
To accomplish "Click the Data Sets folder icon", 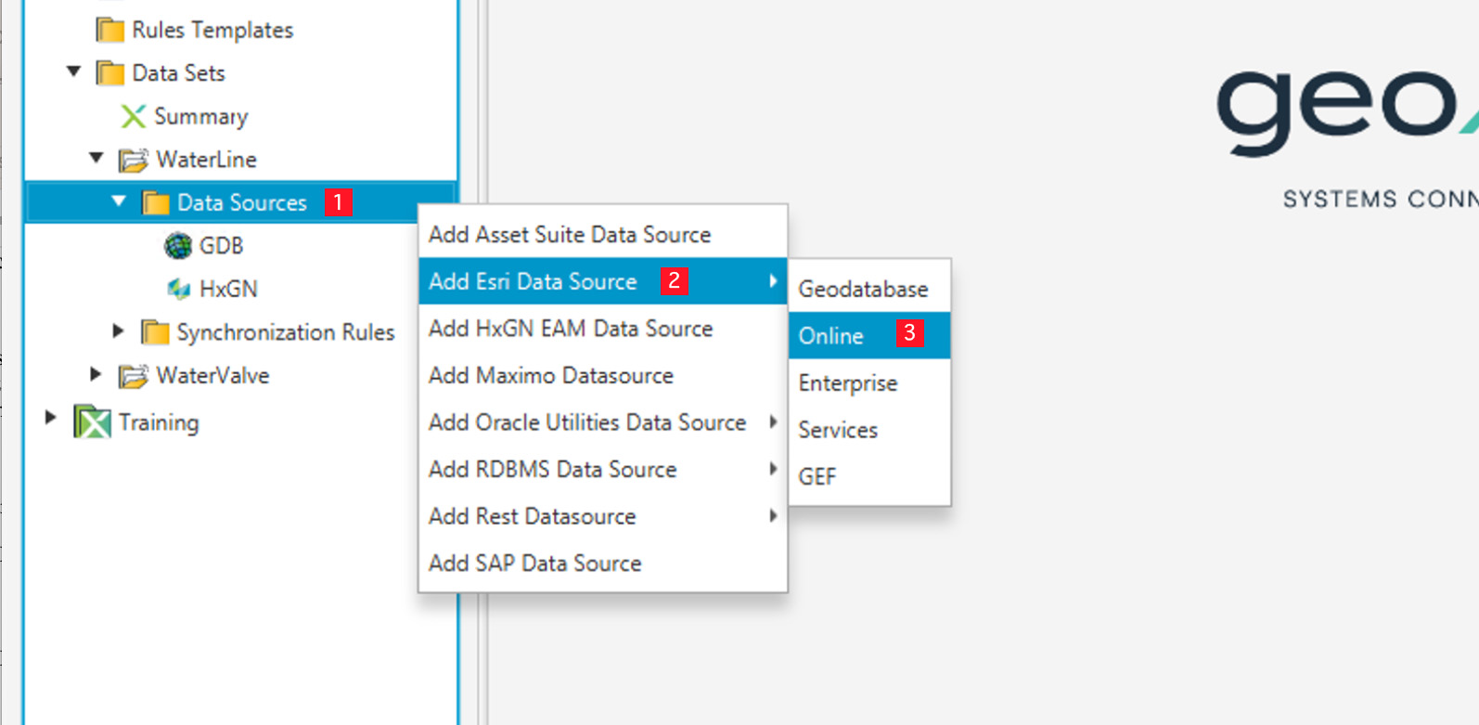I will click(x=109, y=73).
